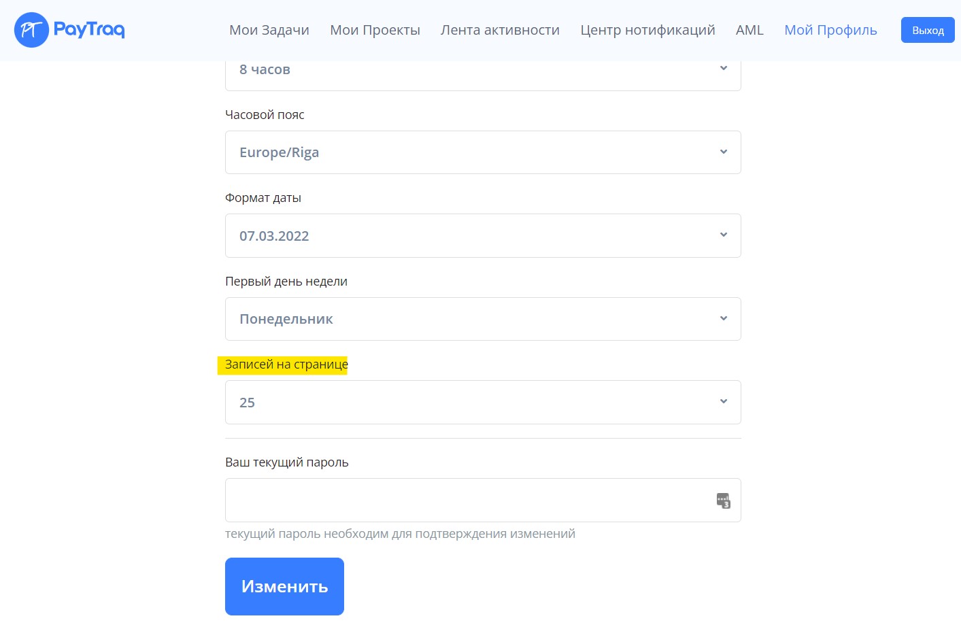Open the Понедельник first weekday dropdown

pos(483,319)
